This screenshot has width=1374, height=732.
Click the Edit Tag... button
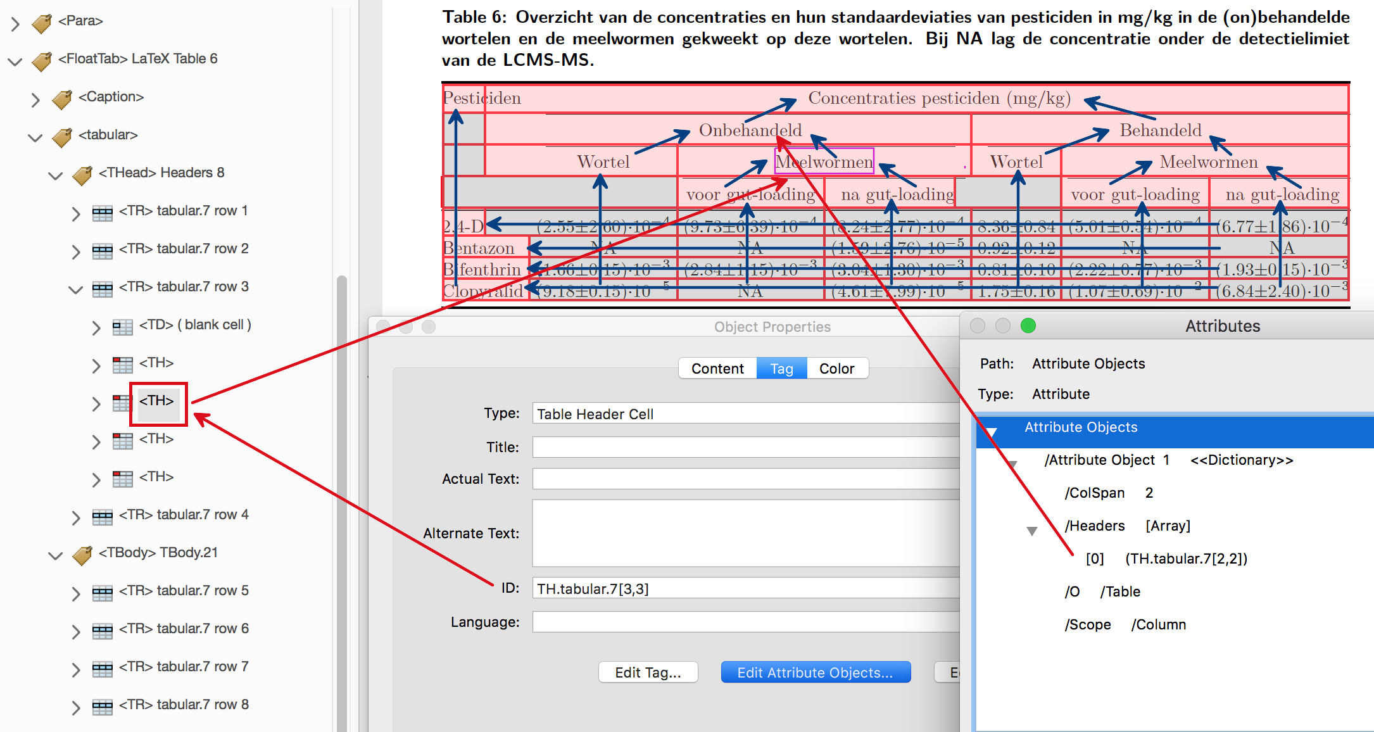[x=648, y=672]
